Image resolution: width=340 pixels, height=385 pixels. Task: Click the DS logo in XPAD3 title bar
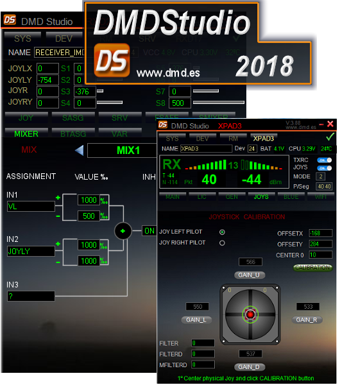point(163,125)
